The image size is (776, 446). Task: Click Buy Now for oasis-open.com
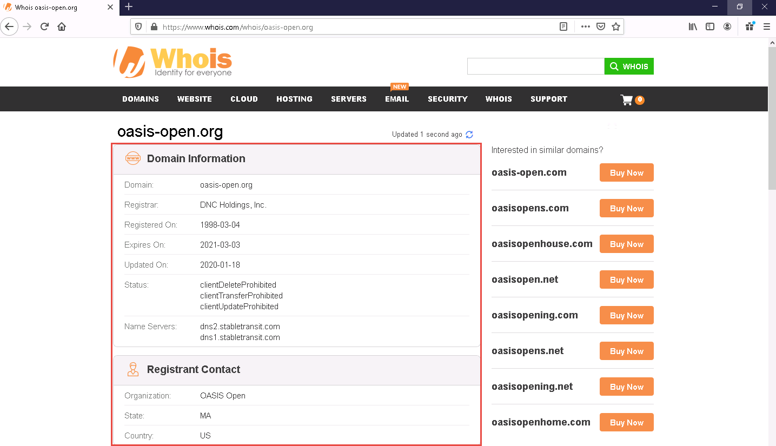pyautogui.click(x=626, y=173)
